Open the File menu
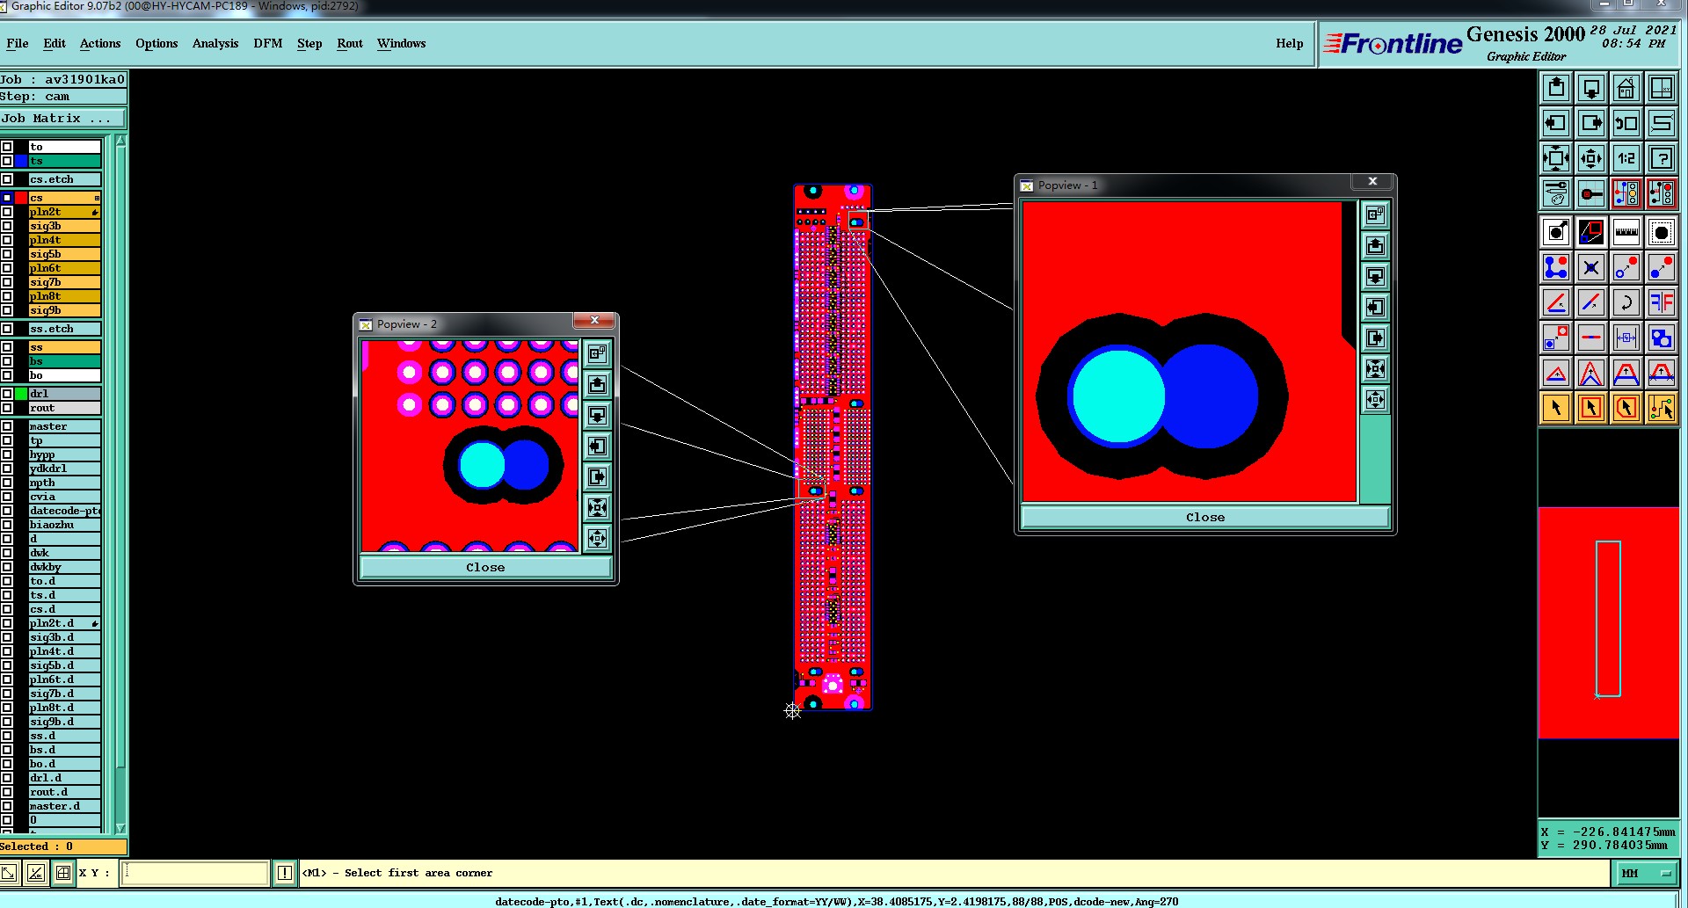 (x=18, y=43)
